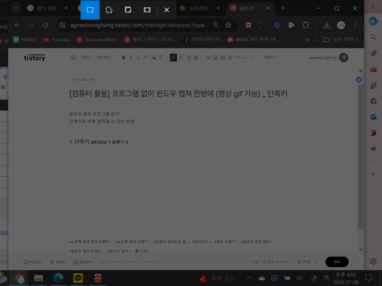This screenshot has height=286, width=382.
Task: Insert a table using the grid icon
Action: pyautogui.click(x=223, y=57)
